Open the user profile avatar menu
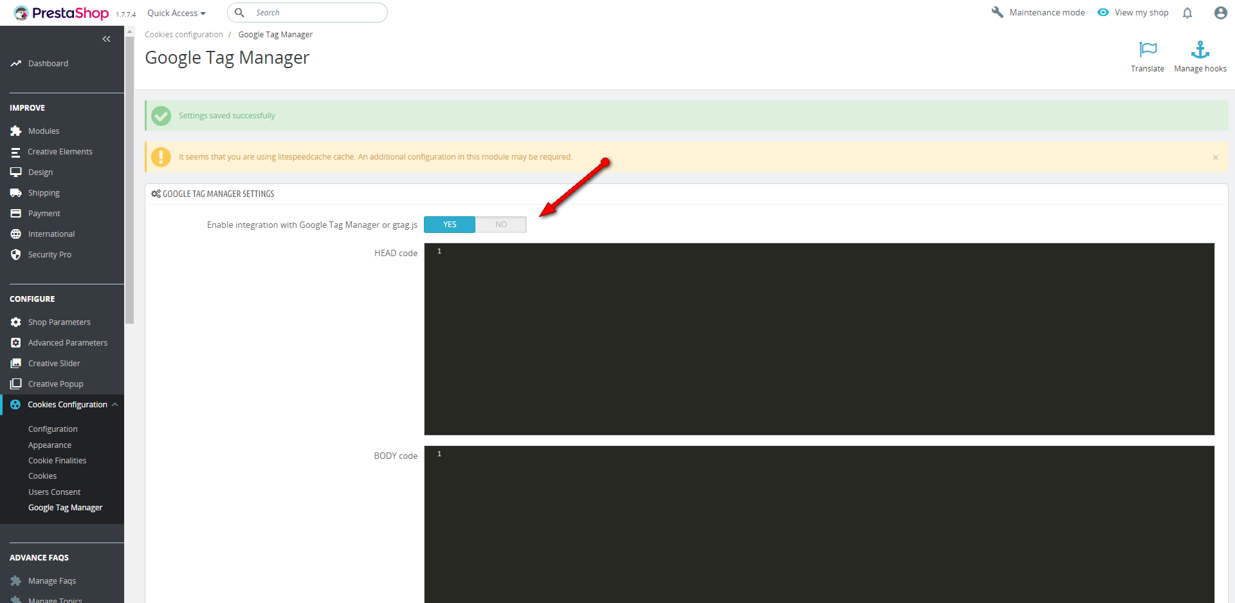Image resolution: width=1235 pixels, height=603 pixels. 1220,13
